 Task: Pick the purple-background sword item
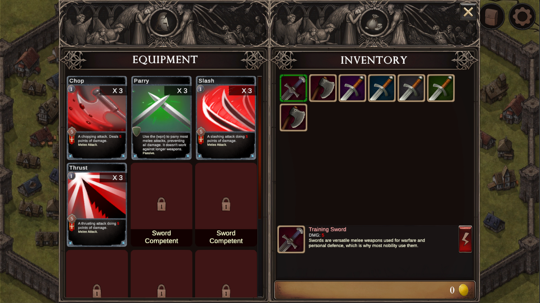click(352, 88)
